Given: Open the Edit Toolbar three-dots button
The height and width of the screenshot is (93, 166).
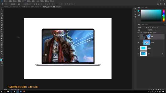Looking at the screenshot, I should tap(2, 56).
